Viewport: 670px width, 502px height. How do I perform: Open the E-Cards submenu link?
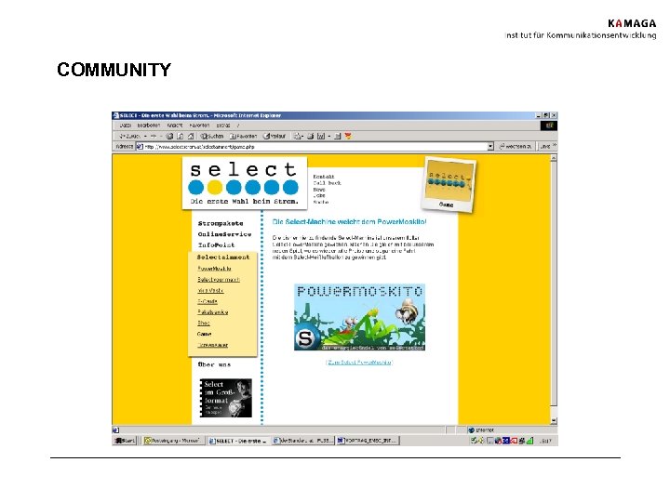208,301
